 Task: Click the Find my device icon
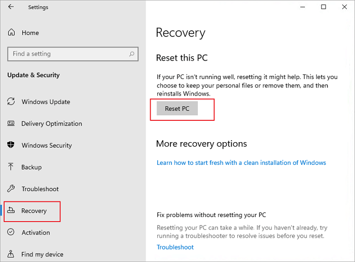pyautogui.click(x=11, y=254)
